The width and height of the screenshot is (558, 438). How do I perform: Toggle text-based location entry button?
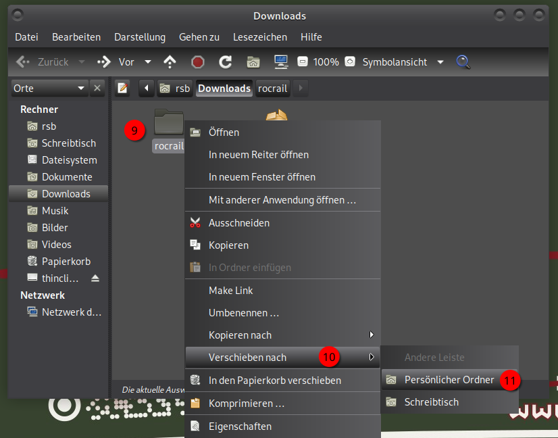coord(122,89)
